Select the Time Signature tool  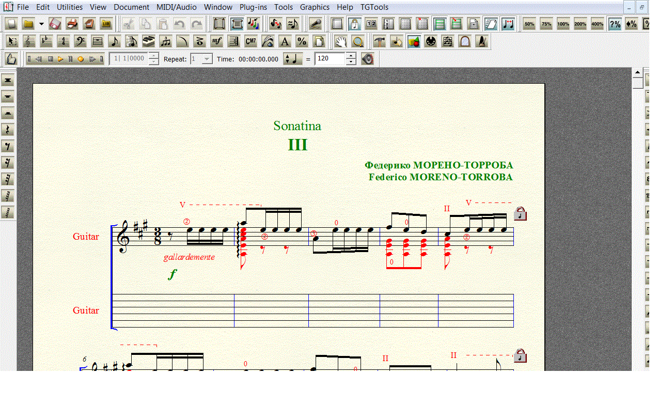point(63,41)
